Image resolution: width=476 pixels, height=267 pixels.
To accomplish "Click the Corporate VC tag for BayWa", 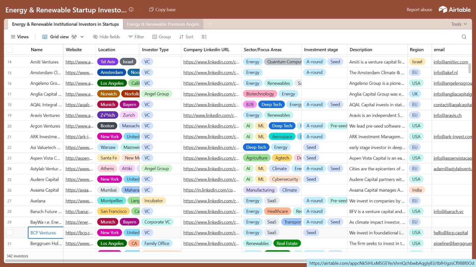I will (157, 222).
